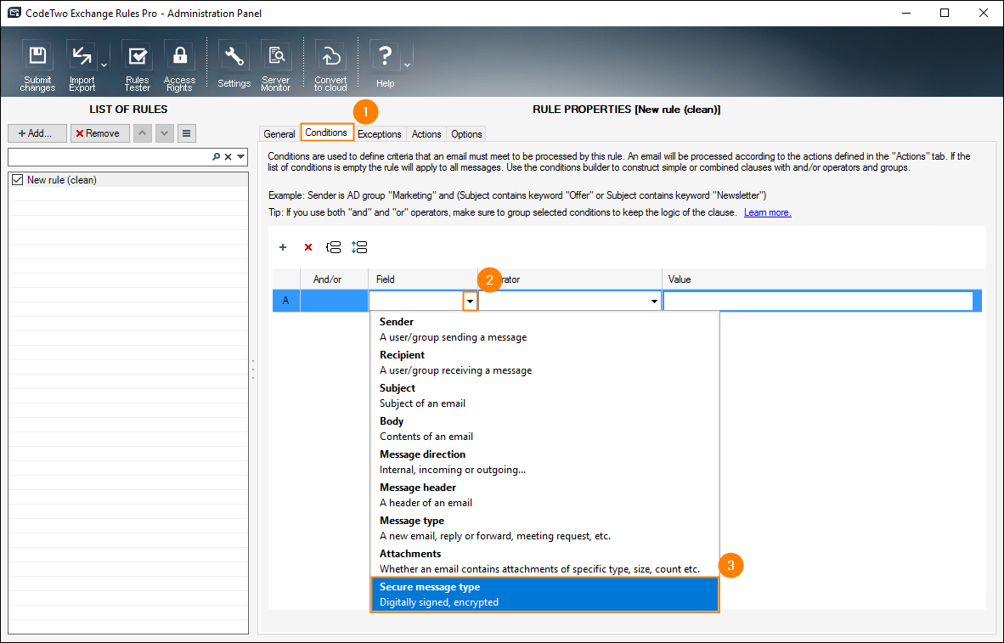
Task: Open Access Rights settings
Action: 179,65
